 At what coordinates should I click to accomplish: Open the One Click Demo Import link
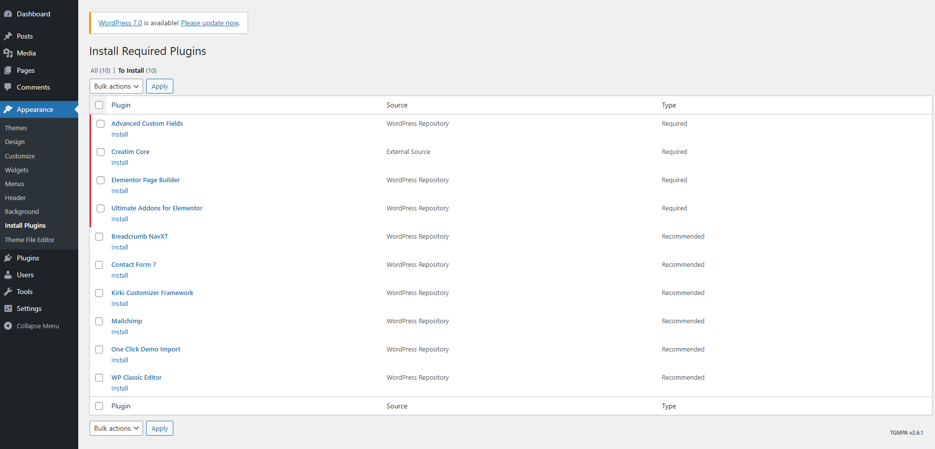(x=146, y=349)
